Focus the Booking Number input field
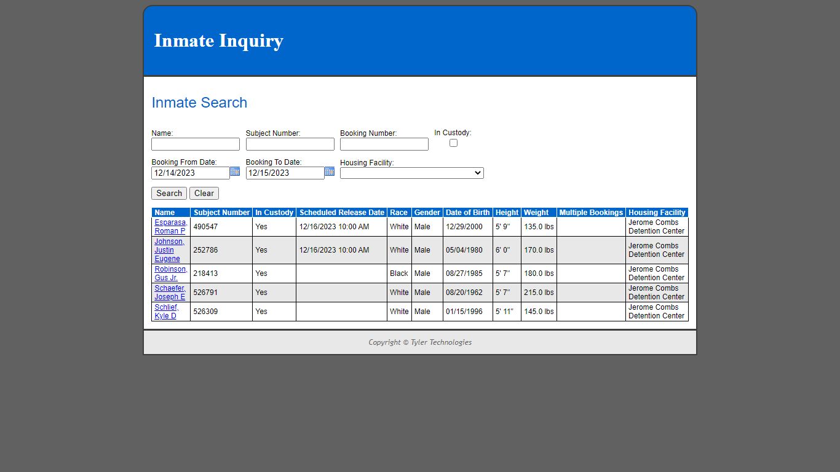 click(384, 144)
